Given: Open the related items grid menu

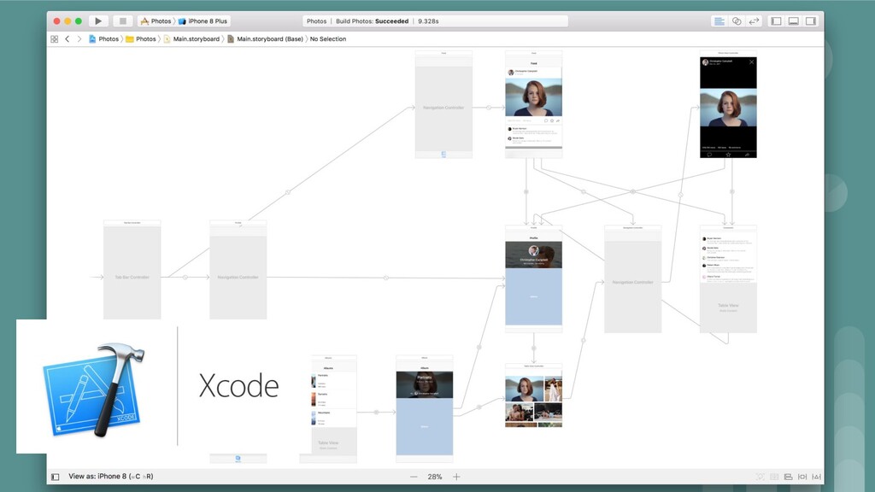Looking at the screenshot, I should [x=54, y=39].
